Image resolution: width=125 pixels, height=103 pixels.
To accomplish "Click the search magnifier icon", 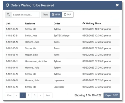I will coord(8,15).
